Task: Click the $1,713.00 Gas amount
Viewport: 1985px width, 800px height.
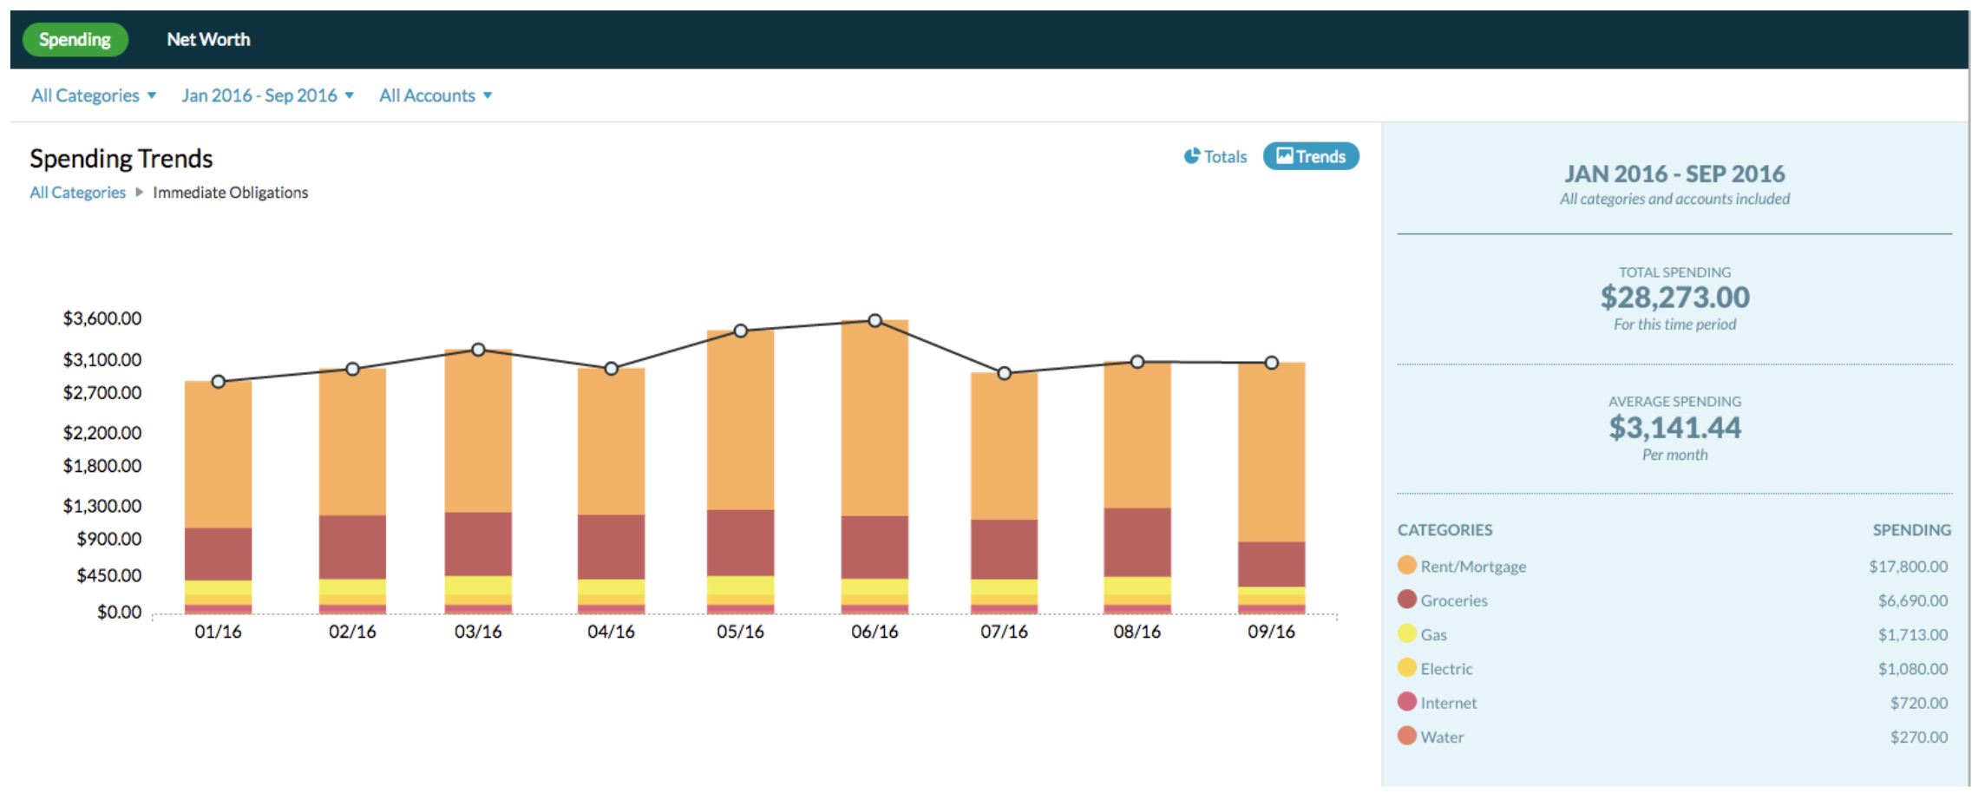Action: click(1913, 634)
